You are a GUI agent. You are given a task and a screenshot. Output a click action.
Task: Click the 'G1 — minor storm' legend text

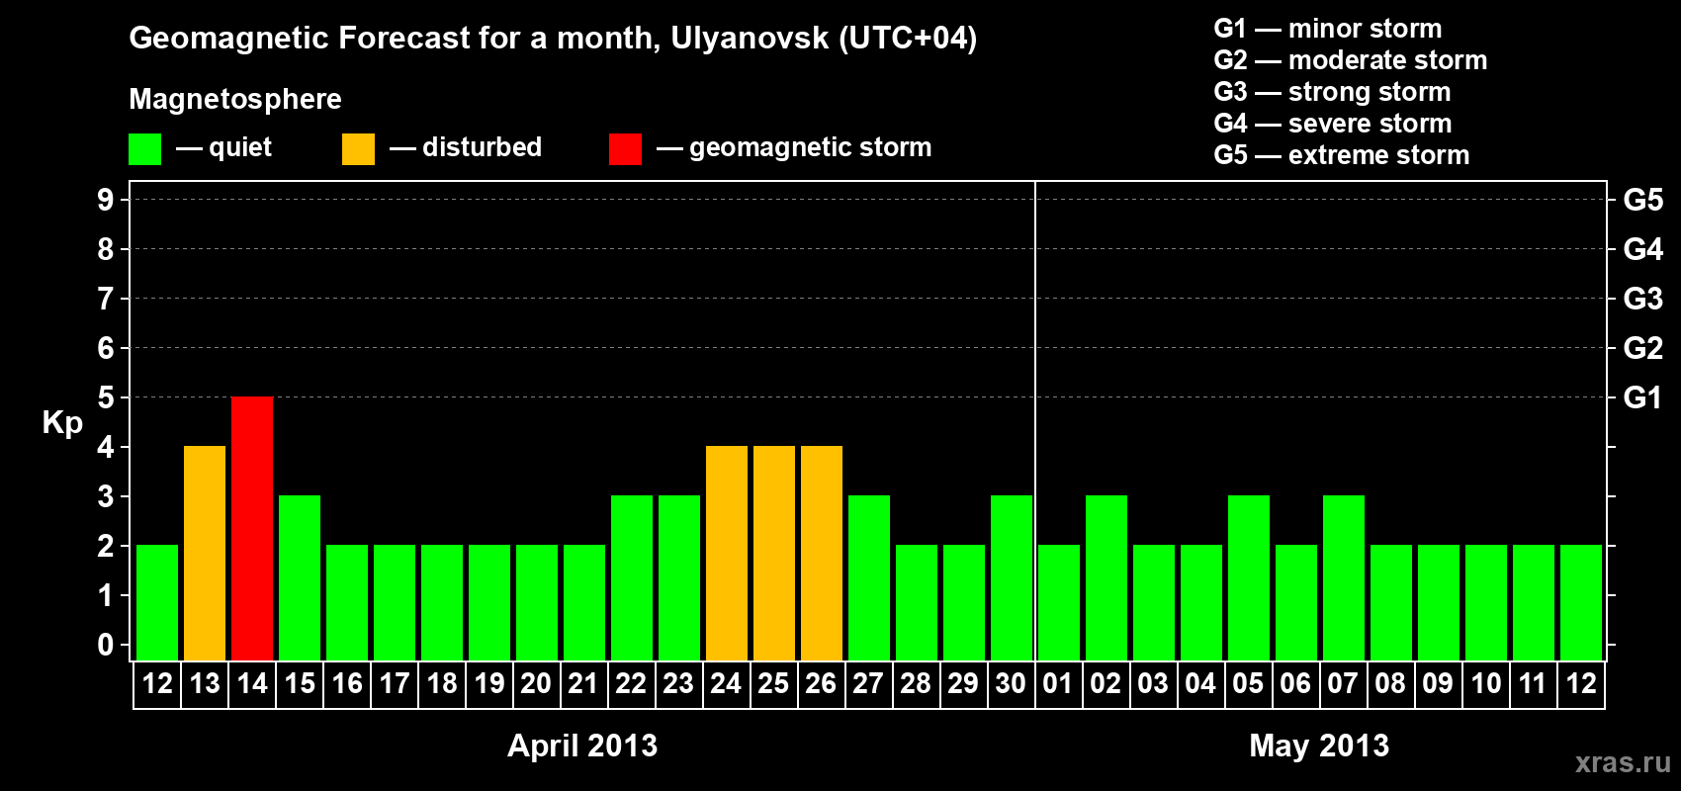click(x=1328, y=29)
